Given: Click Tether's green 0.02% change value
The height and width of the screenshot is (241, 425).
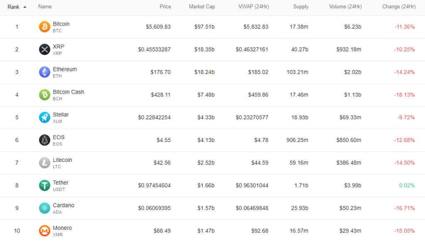Looking at the screenshot, I should [406, 185].
